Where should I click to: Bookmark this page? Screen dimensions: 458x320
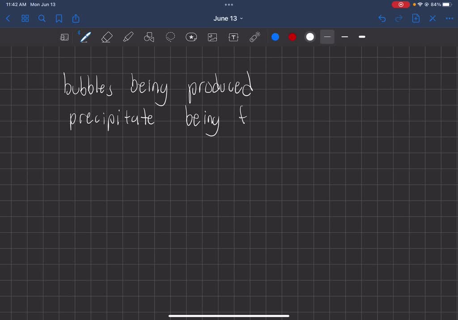tap(59, 18)
